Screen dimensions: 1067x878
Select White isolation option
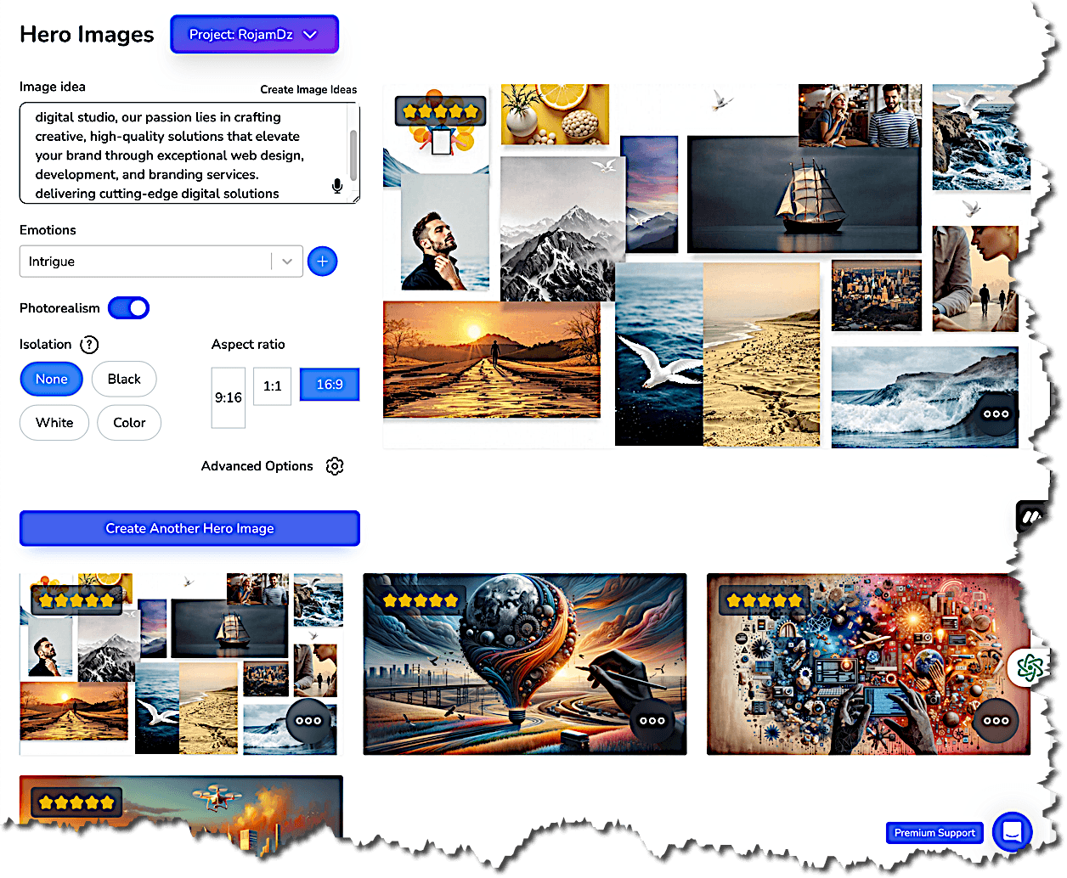tap(54, 423)
